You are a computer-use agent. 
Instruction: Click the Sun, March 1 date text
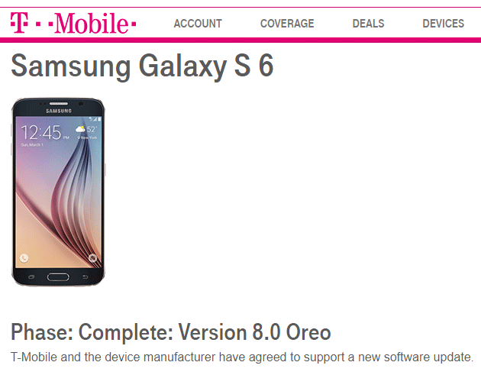pyautogui.click(x=32, y=144)
